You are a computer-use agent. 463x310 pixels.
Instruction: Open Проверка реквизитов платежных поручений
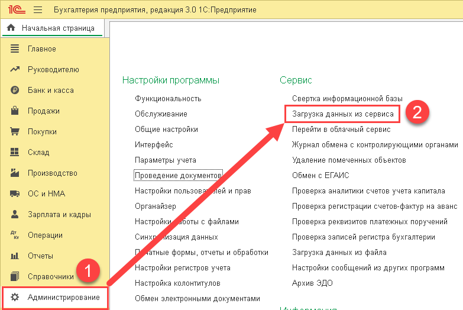point(370,221)
